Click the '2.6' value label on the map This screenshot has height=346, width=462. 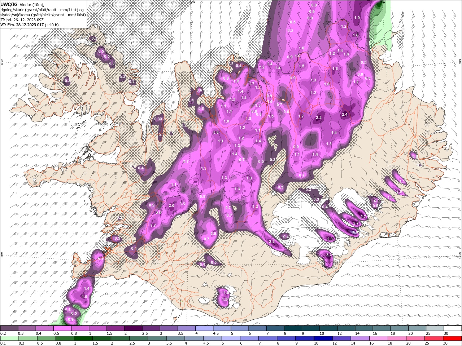pos(330,239)
